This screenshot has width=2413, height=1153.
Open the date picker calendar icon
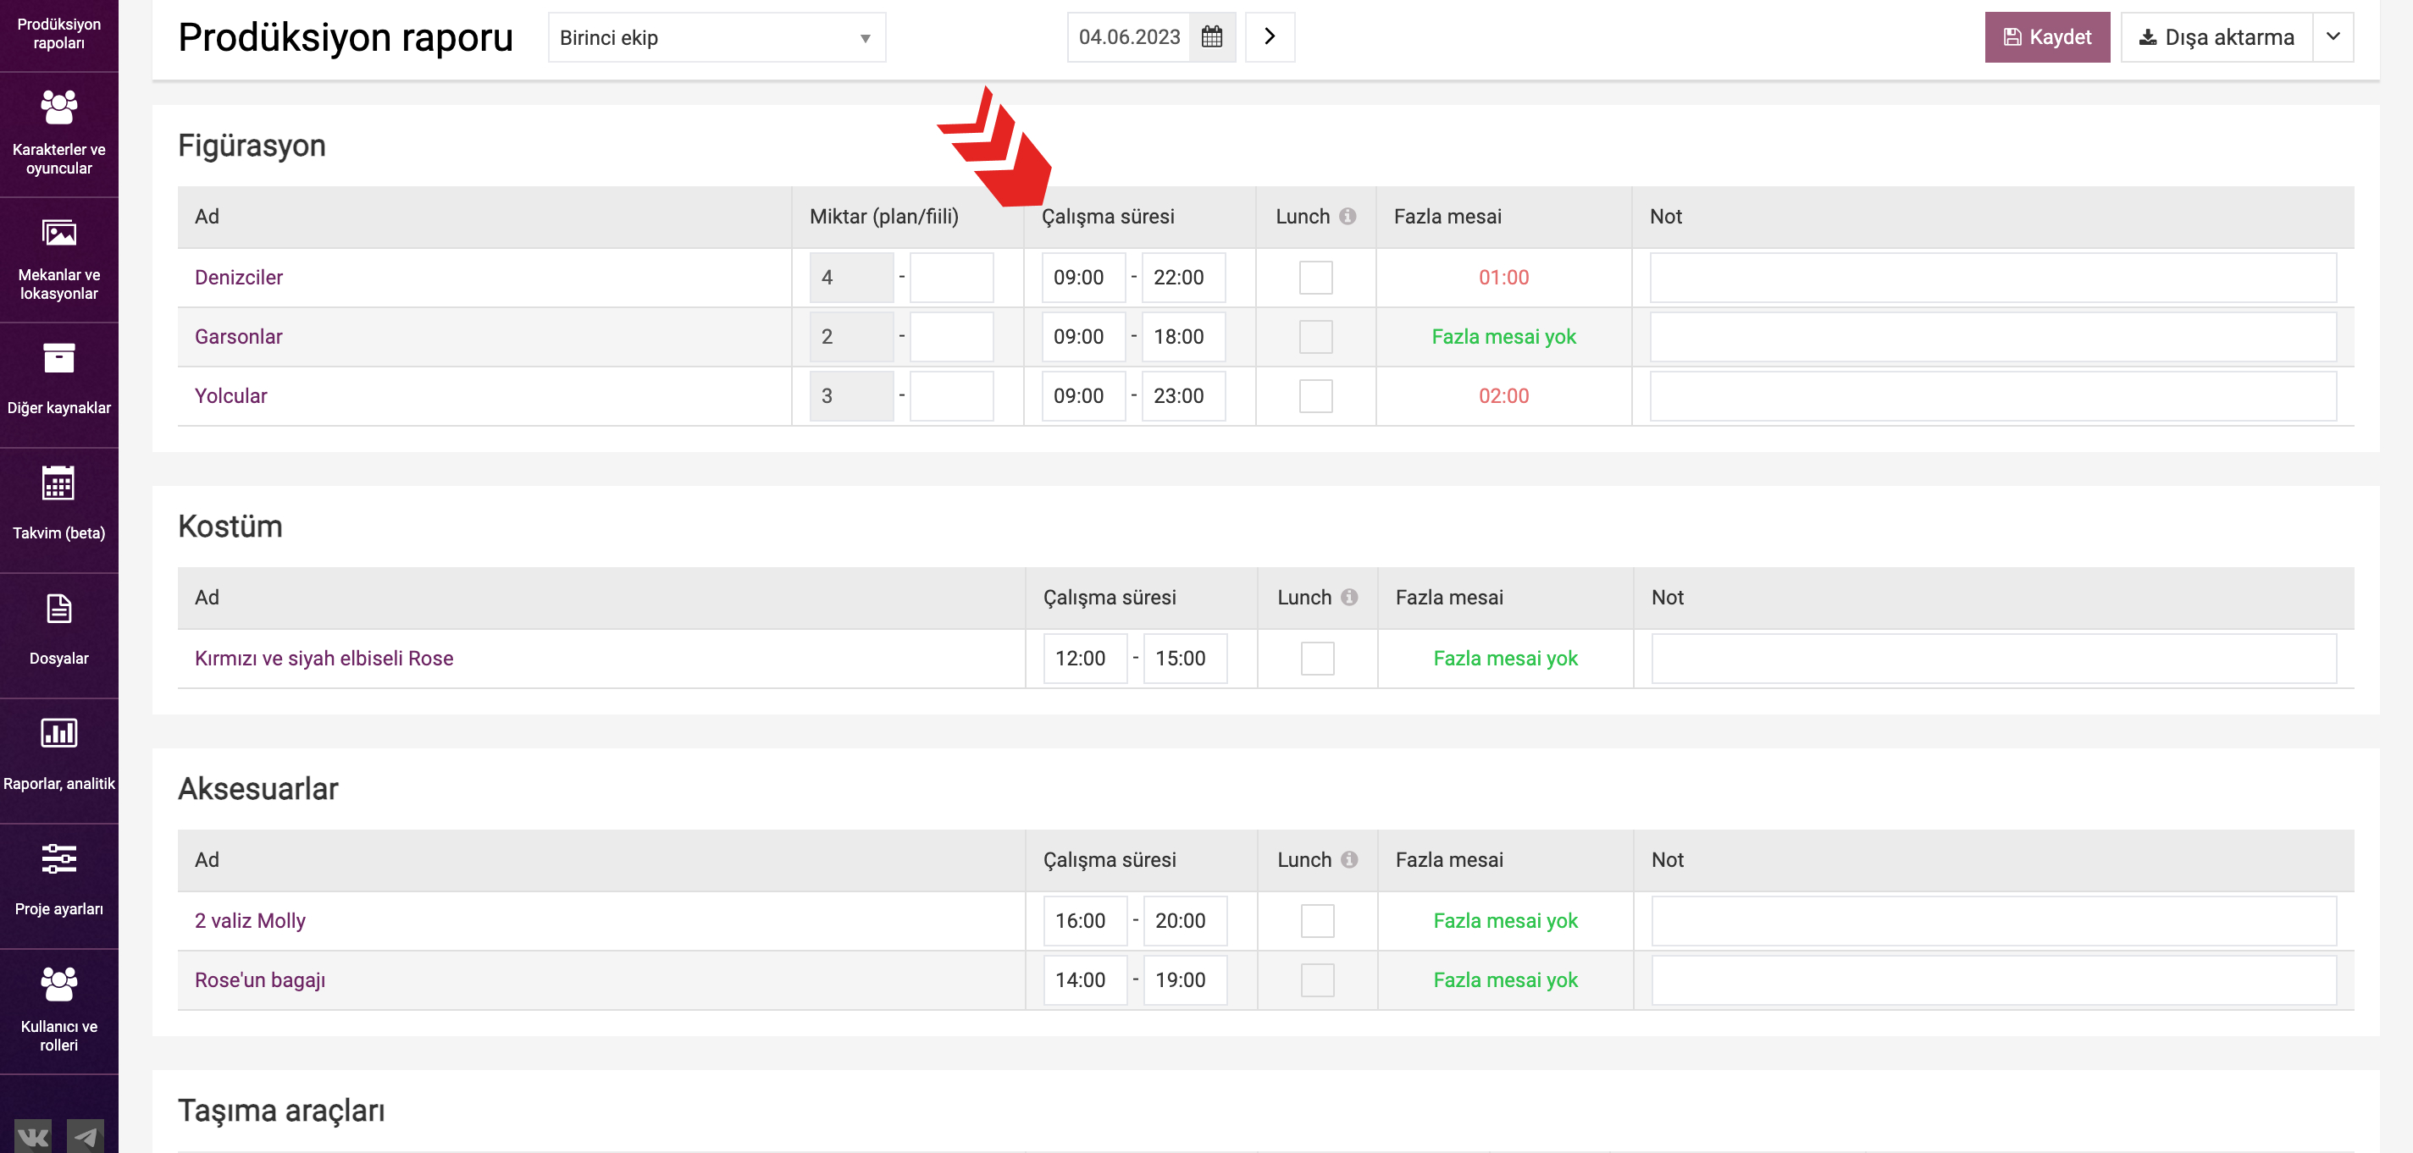(x=1212, y=37)
